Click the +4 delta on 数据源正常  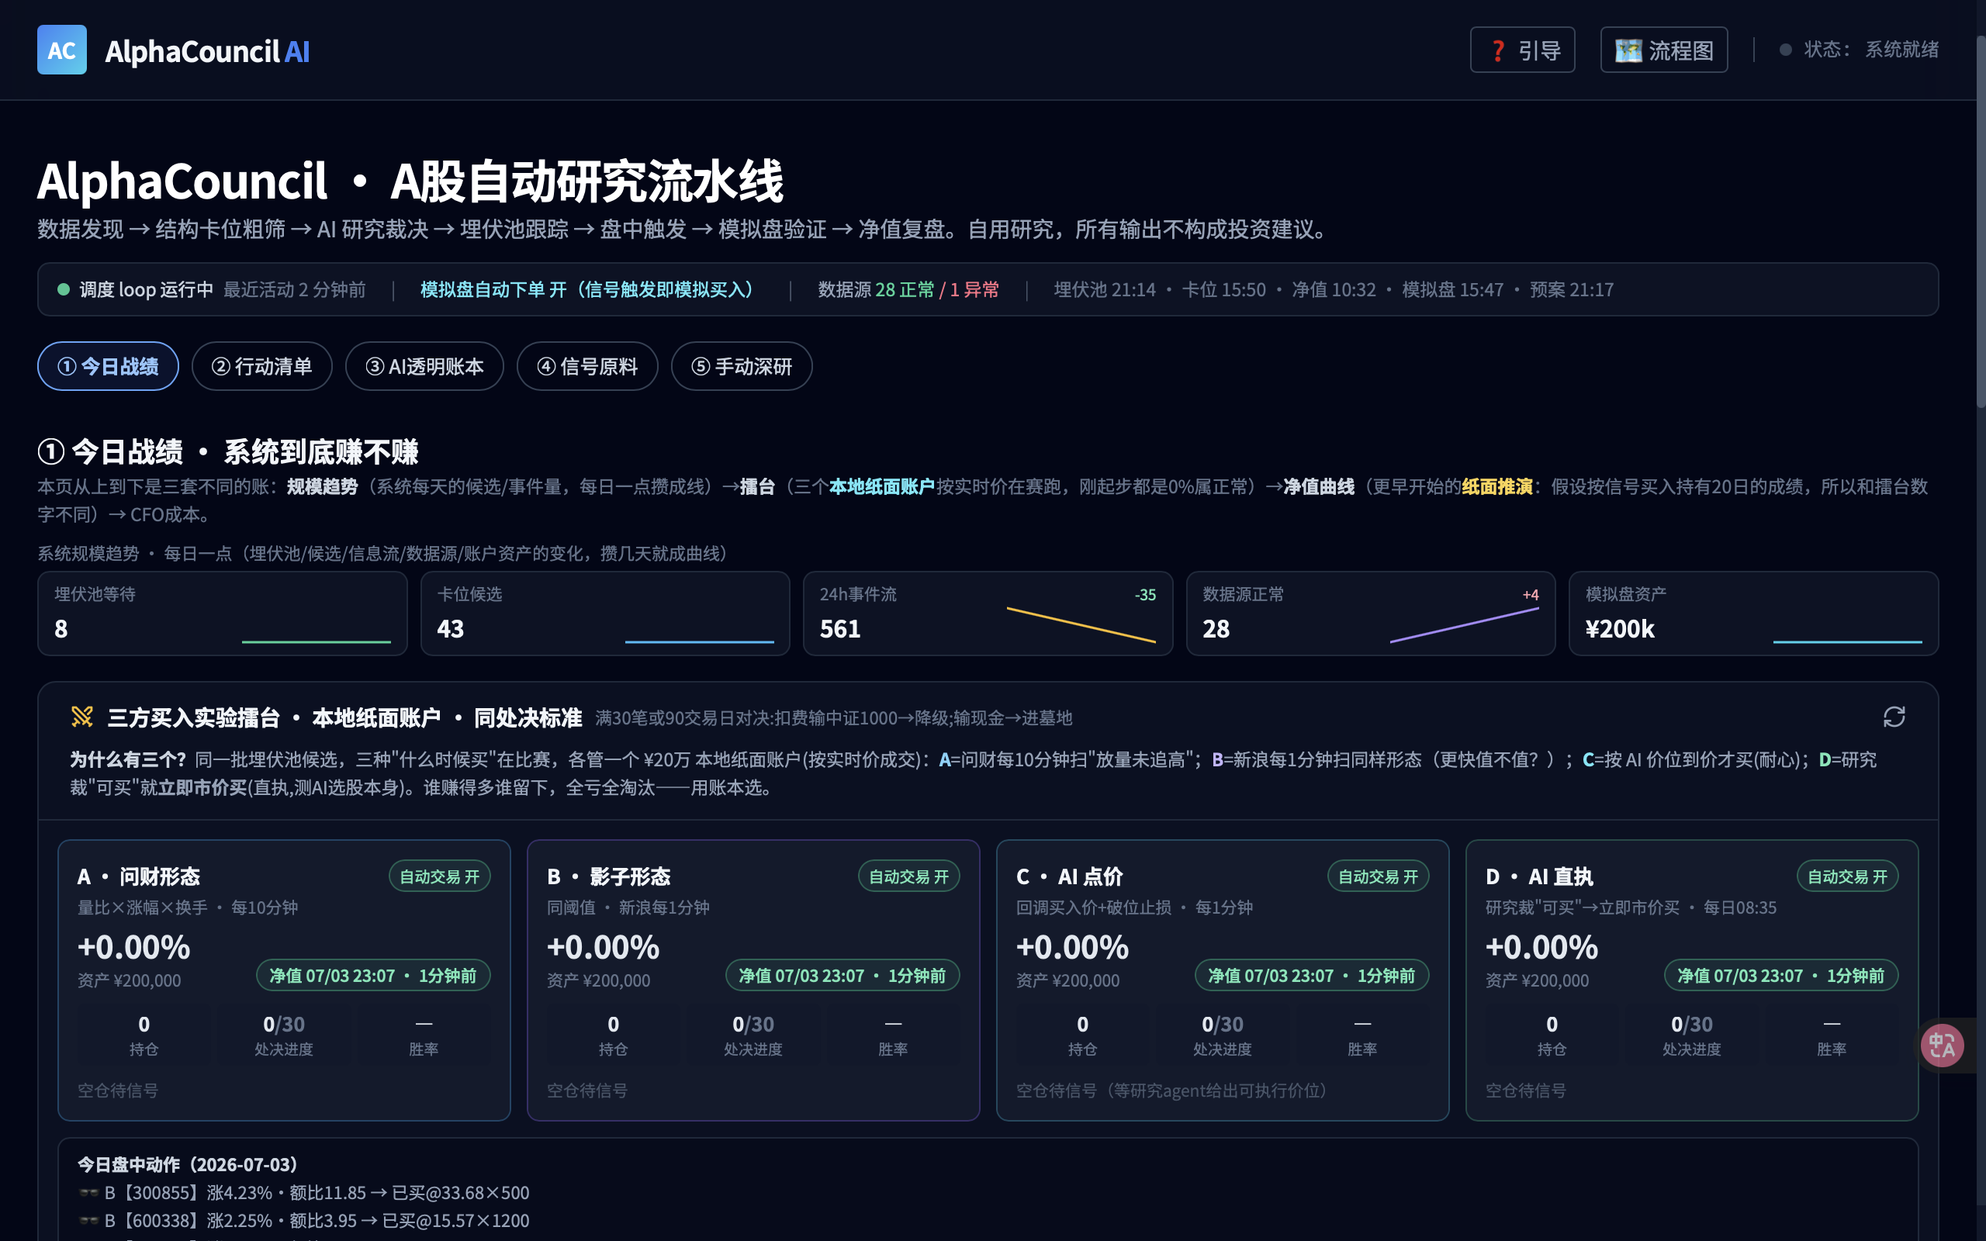tap(1531, 595)
